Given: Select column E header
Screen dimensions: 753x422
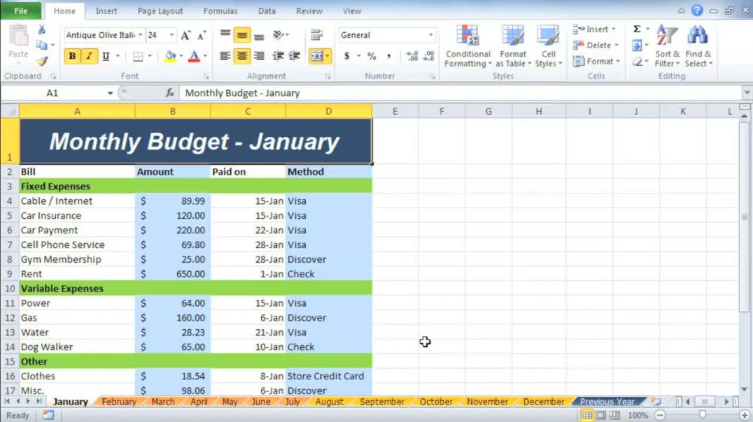Looking at the screenshot, I should tap(395, 111).
